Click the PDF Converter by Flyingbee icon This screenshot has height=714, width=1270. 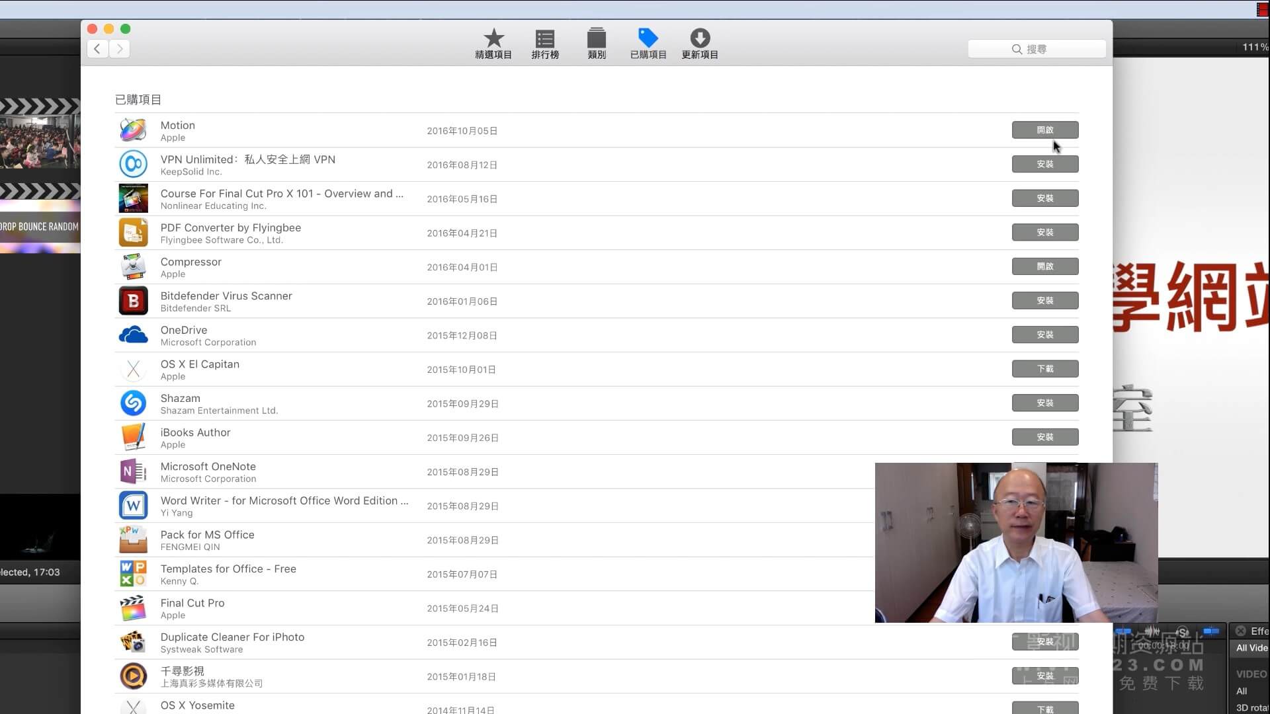click(133, 233)
